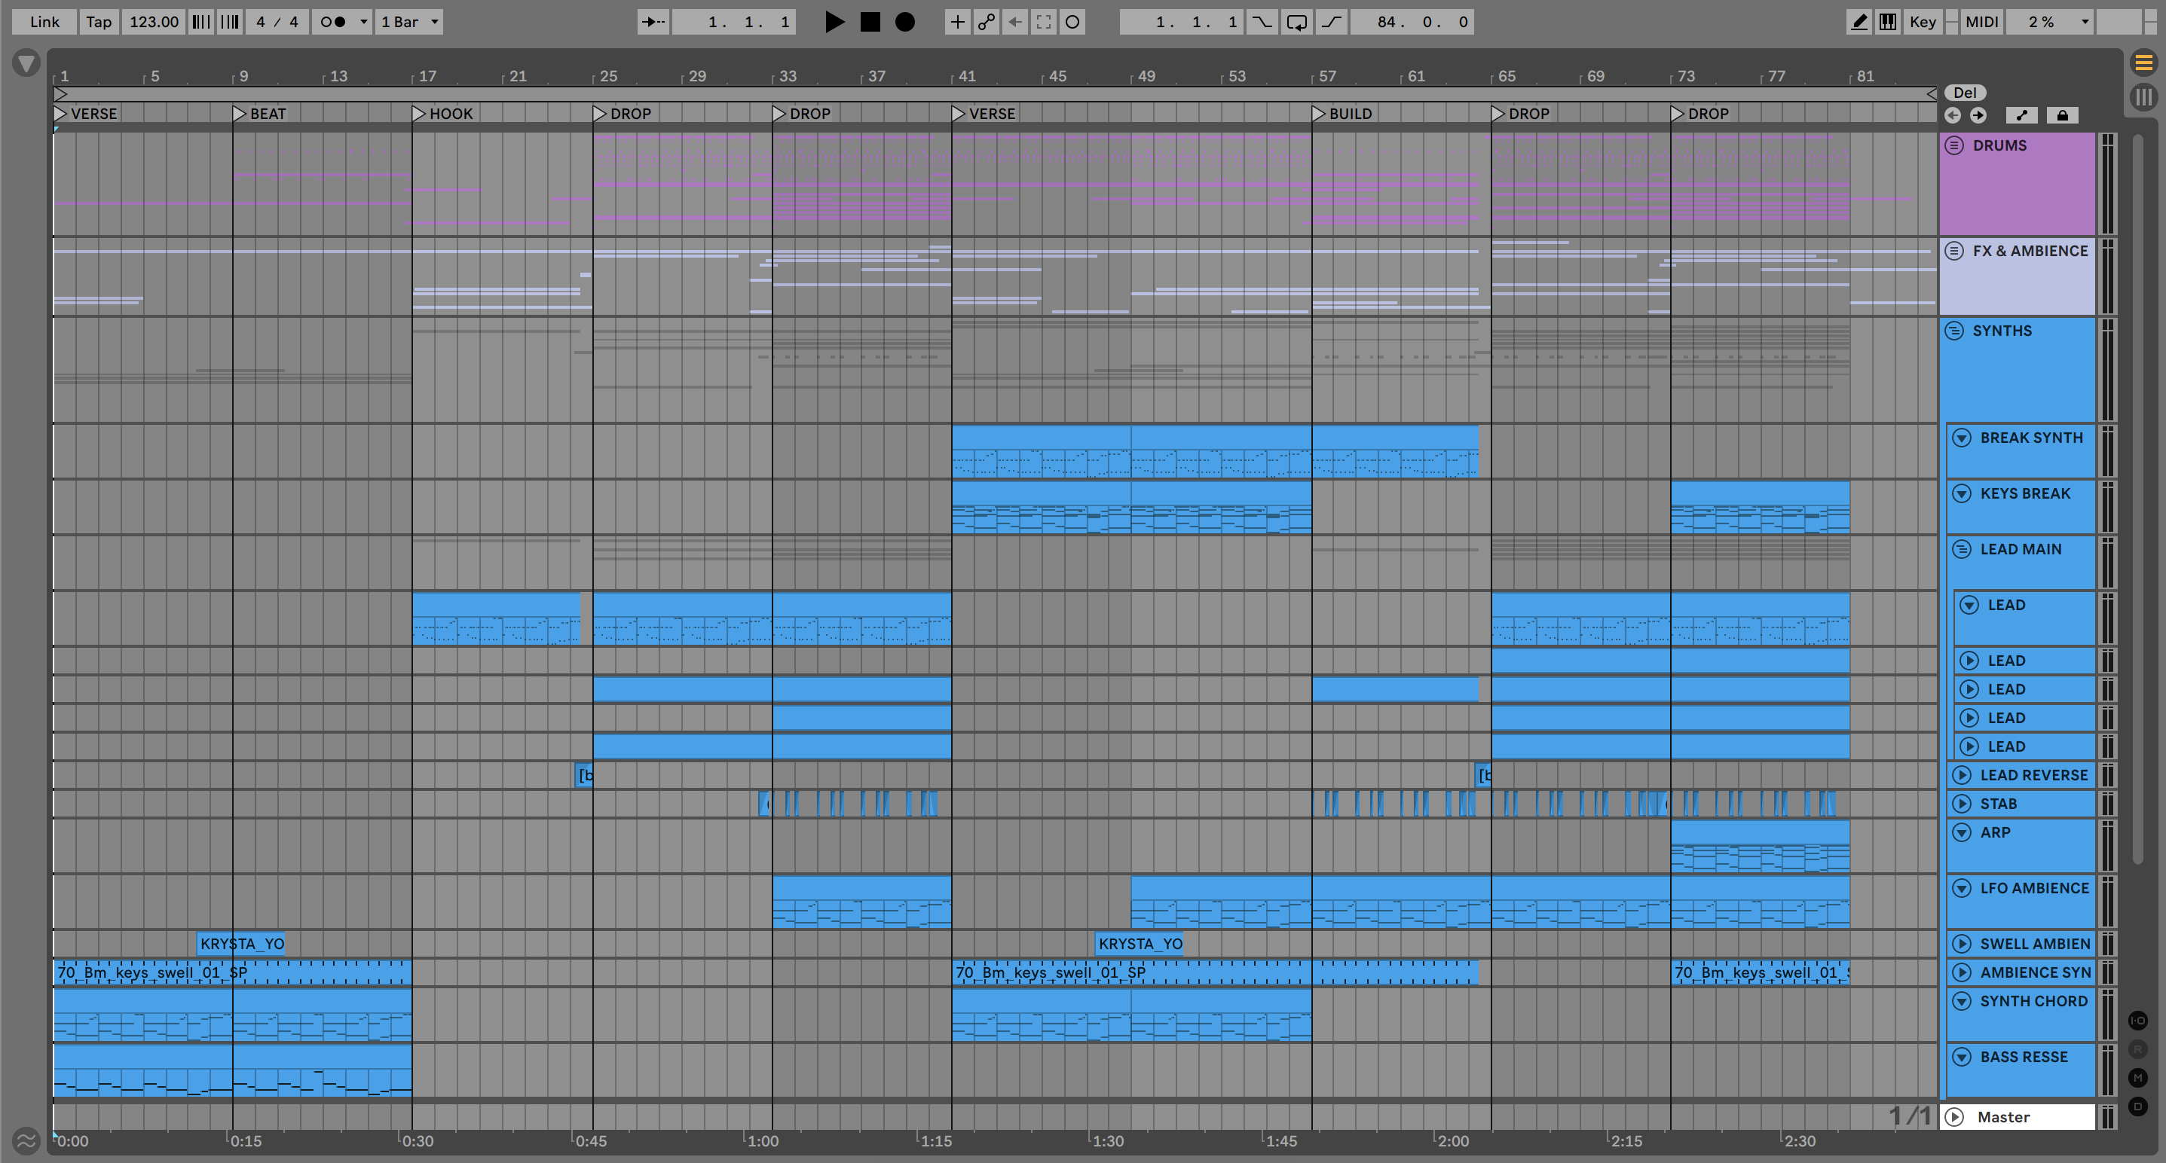Image resolution: width=2166 pixels, height=1163 pixels.
Task: Toggle the Link button
Action: click(x=44, y=22)
